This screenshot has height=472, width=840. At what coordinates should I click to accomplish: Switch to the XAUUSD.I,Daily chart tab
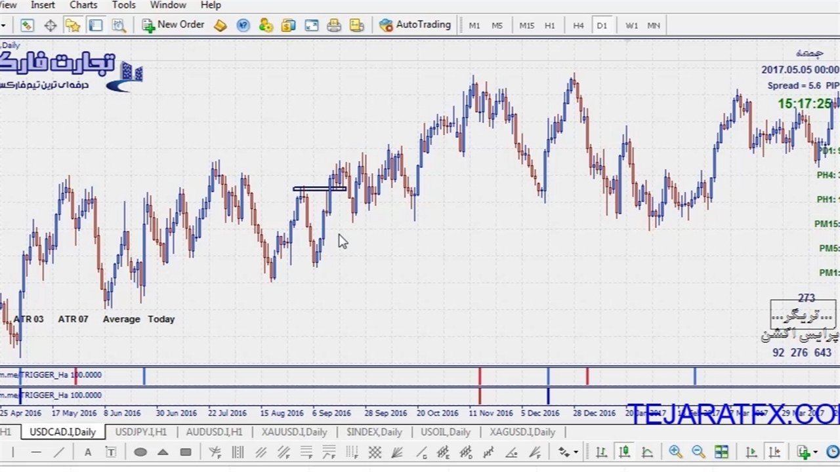(294, 432)
